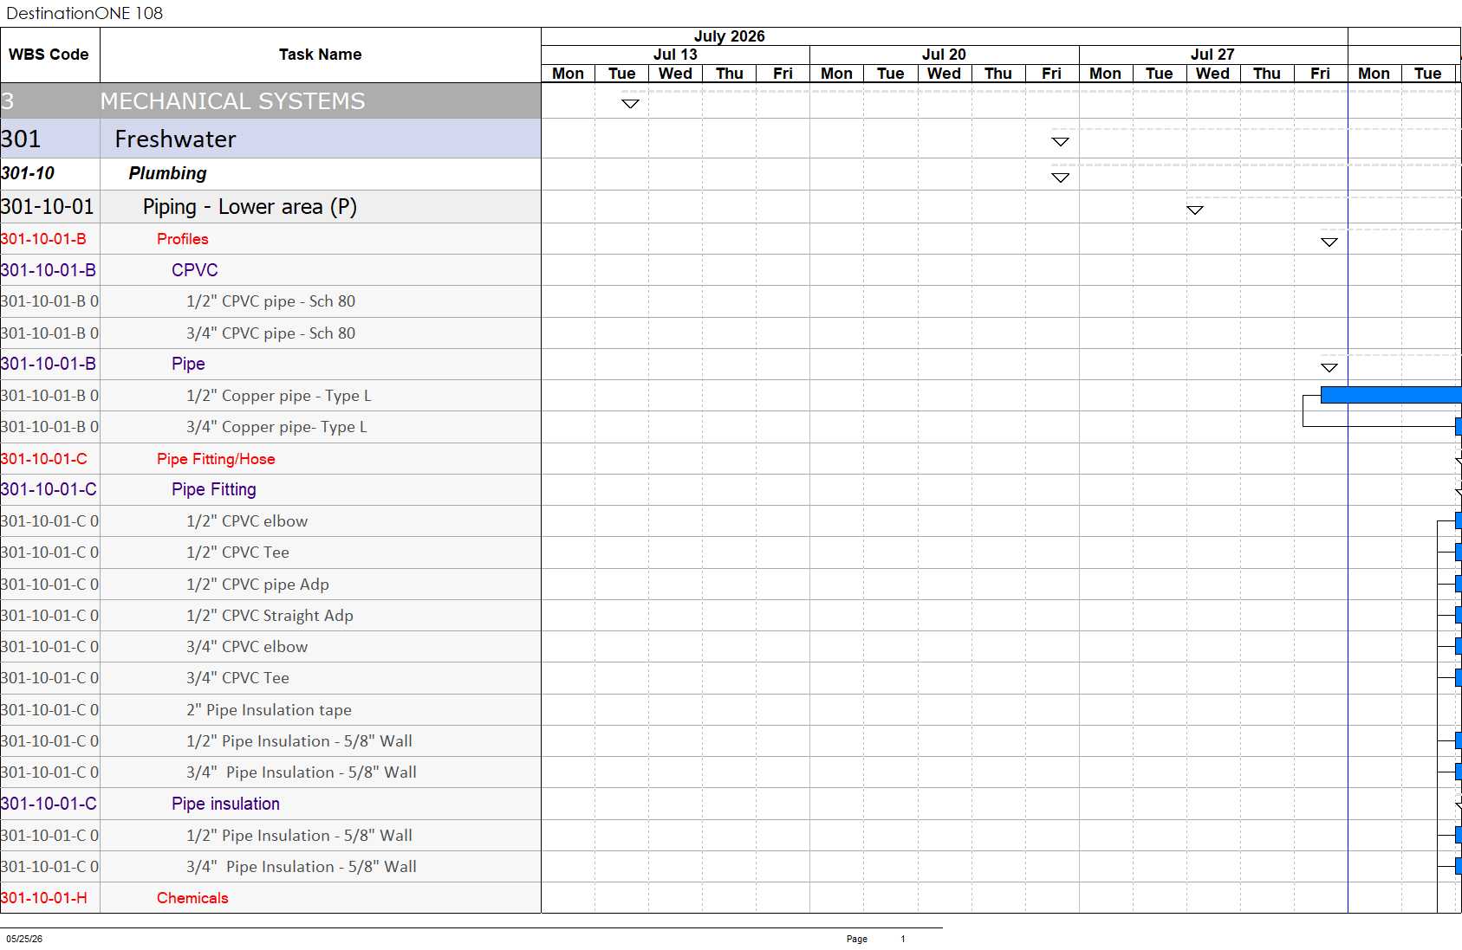This screenshot has height=950, width=1462.
Task: Click the Piping Lower area triangle marker
Action: pos(1194,210)
